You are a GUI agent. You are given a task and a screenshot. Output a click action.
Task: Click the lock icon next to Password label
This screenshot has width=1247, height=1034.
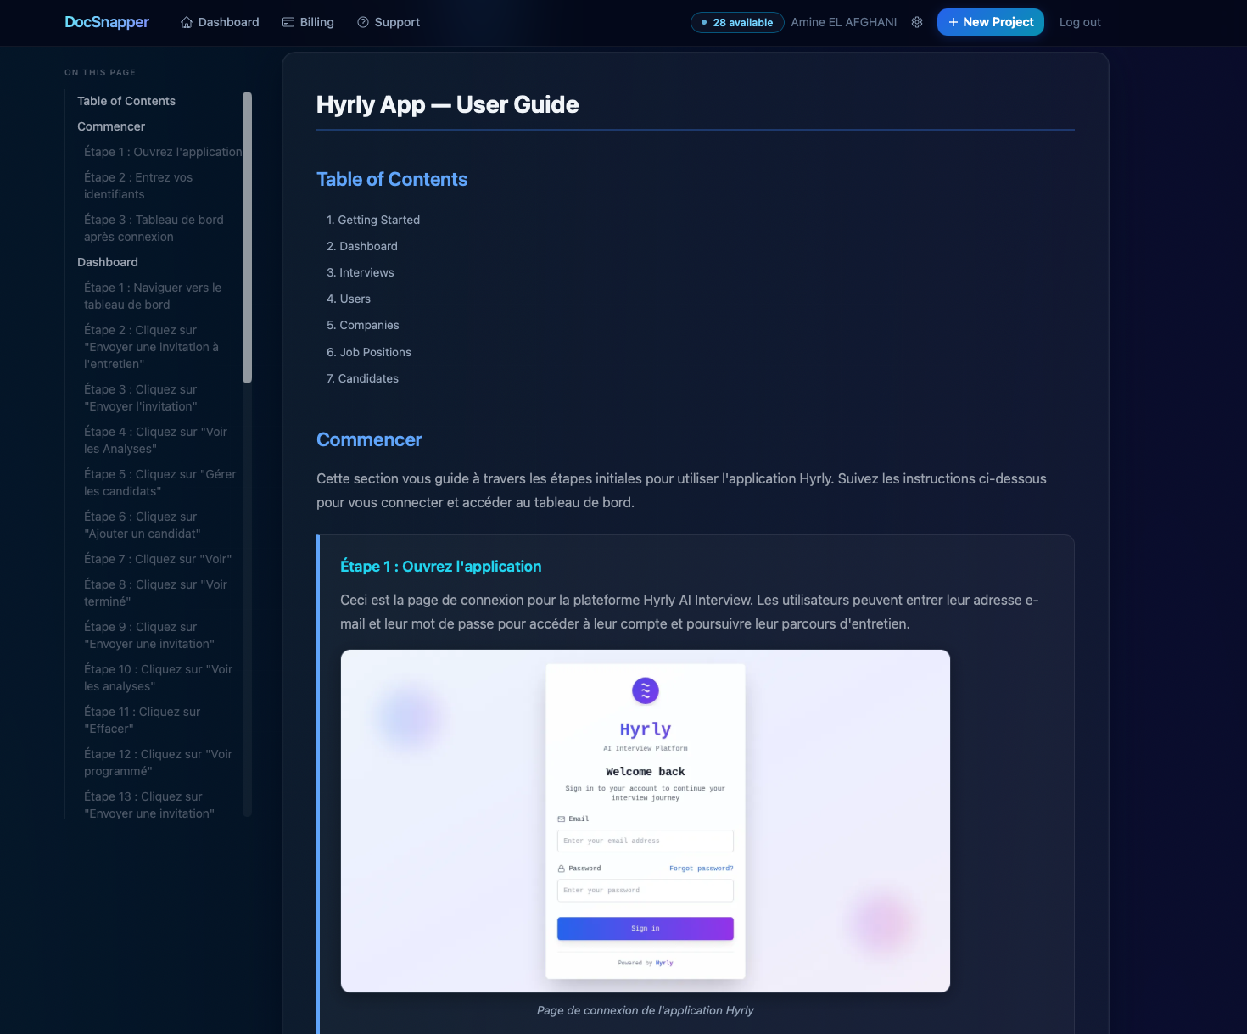point(561,868)
